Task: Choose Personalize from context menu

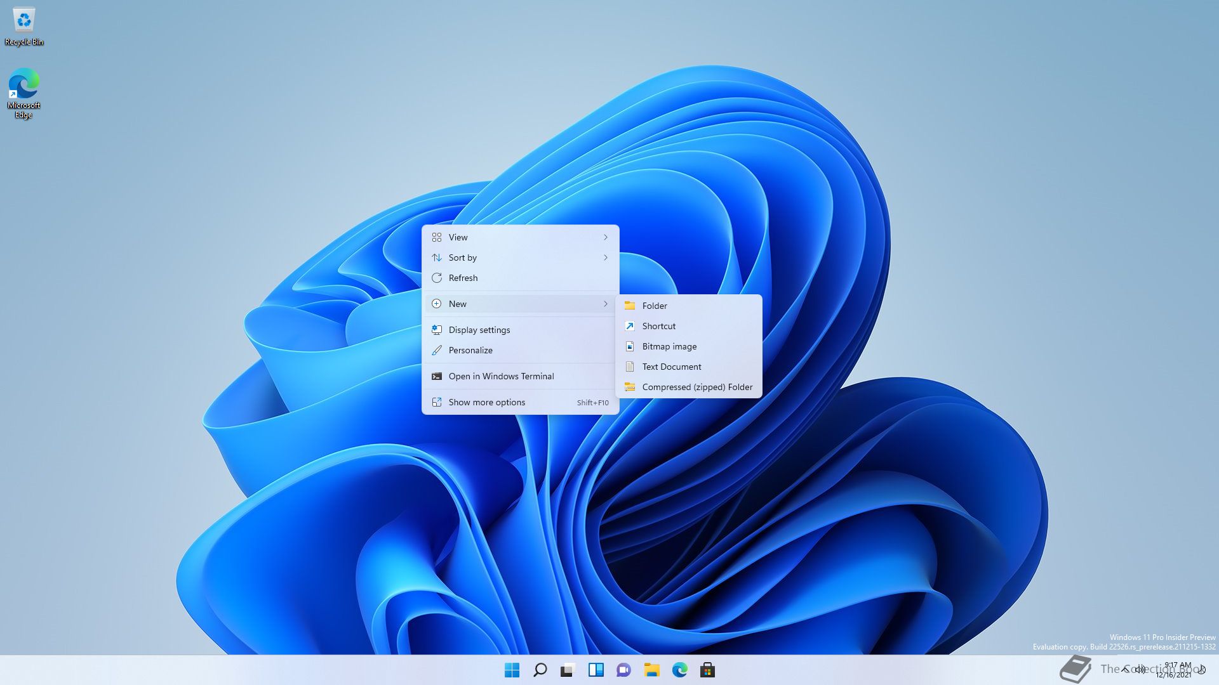Action: (x=521, y=350)
